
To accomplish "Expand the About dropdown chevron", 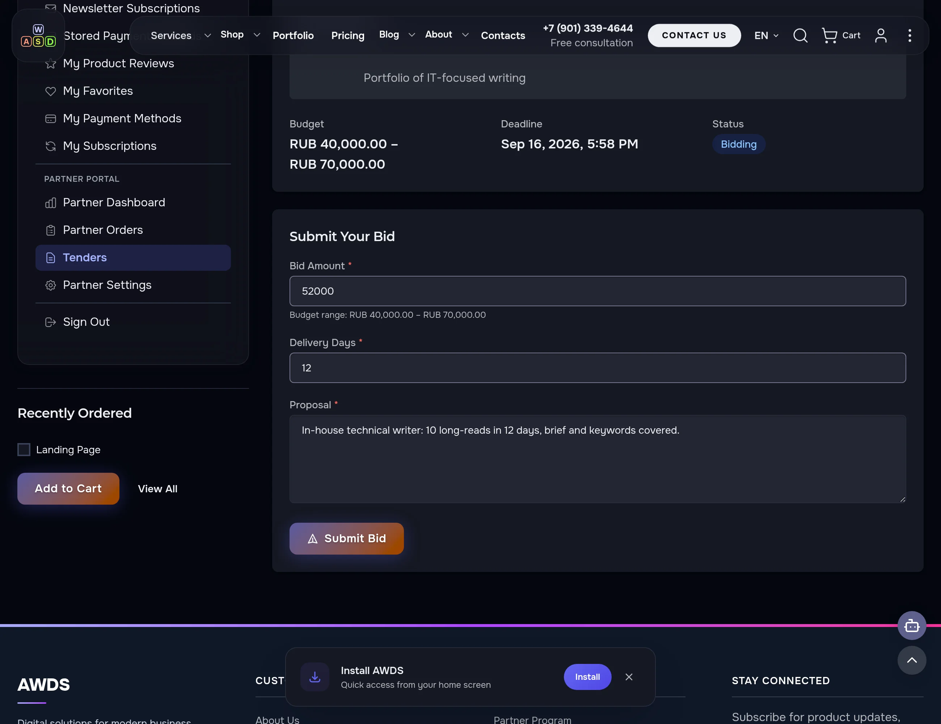I will [x=465, y=35].
